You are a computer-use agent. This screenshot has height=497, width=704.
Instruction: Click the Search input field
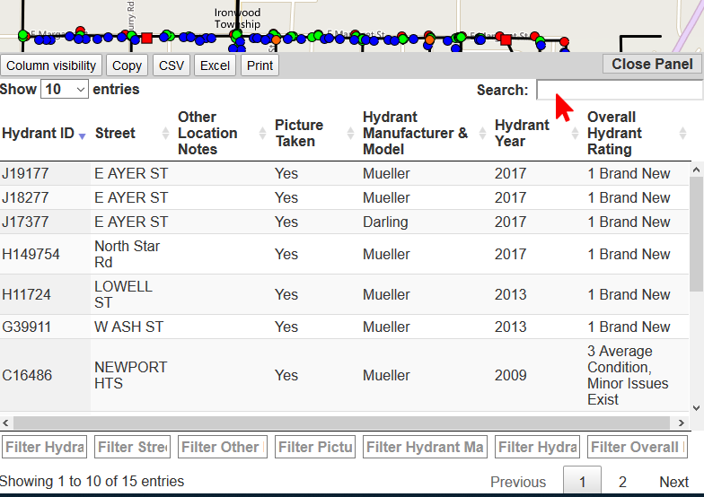[x=619, y=90]
